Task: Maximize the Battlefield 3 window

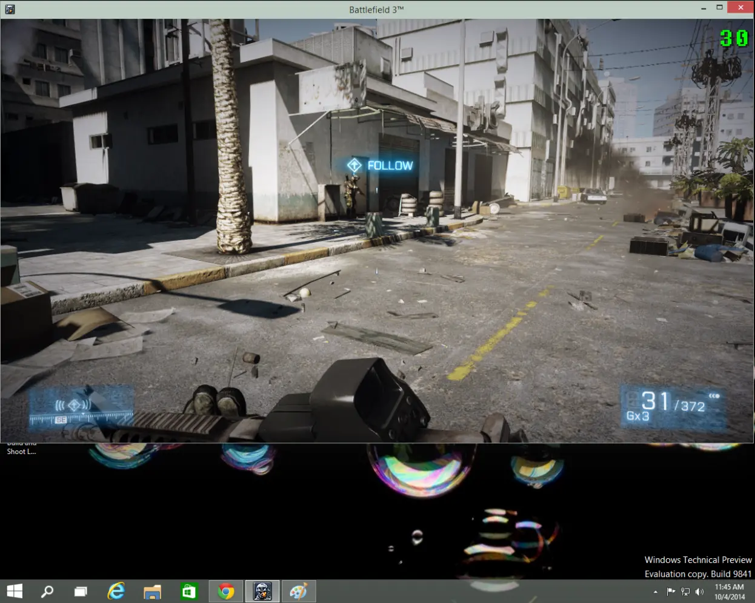Action: click(x=719, y=8)
